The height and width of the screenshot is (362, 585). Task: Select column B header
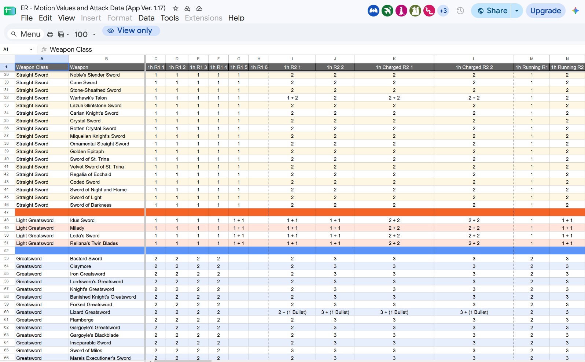pos(106,59)
